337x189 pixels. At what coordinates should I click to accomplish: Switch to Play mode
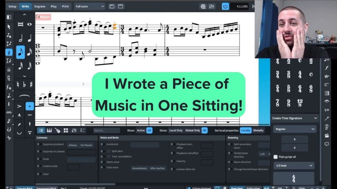pyautogui.click(x=54, y=6)
